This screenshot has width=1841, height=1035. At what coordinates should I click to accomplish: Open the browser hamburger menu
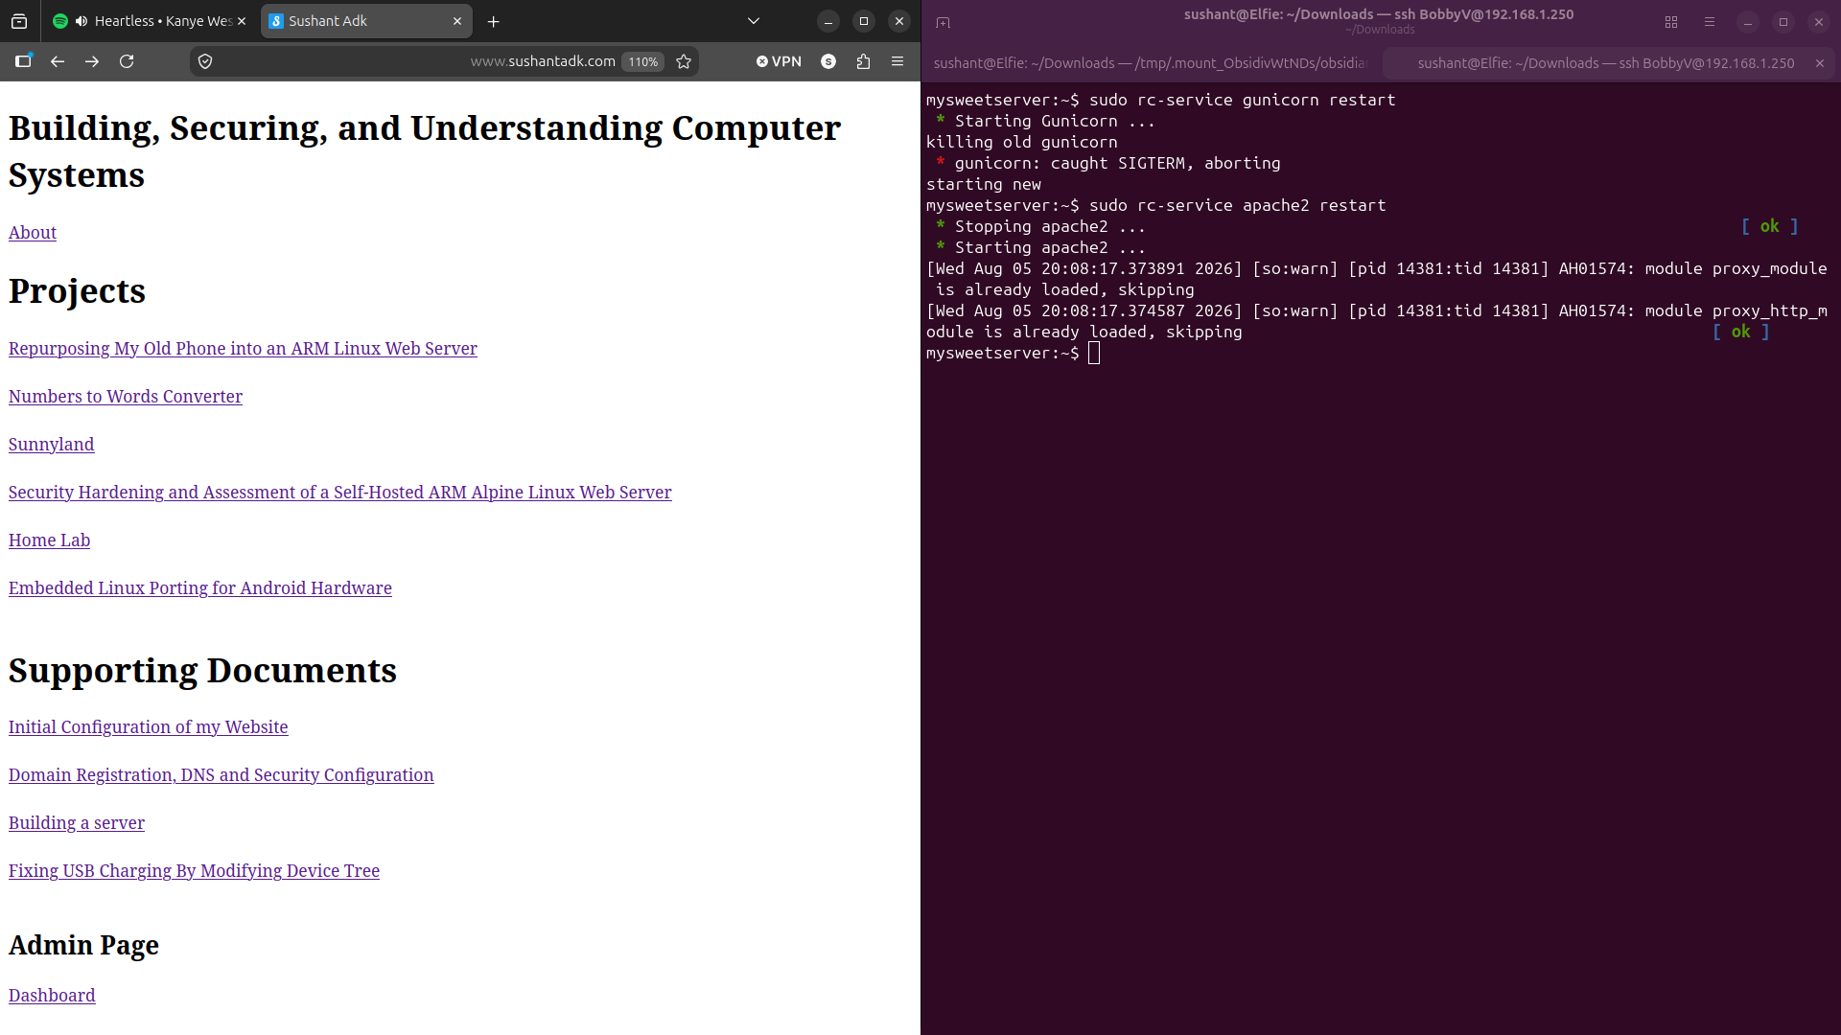(x=897, y=61)
